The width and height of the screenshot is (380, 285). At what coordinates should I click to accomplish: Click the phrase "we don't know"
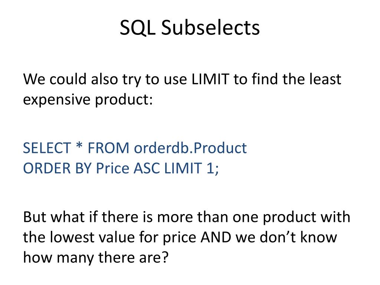286,237
